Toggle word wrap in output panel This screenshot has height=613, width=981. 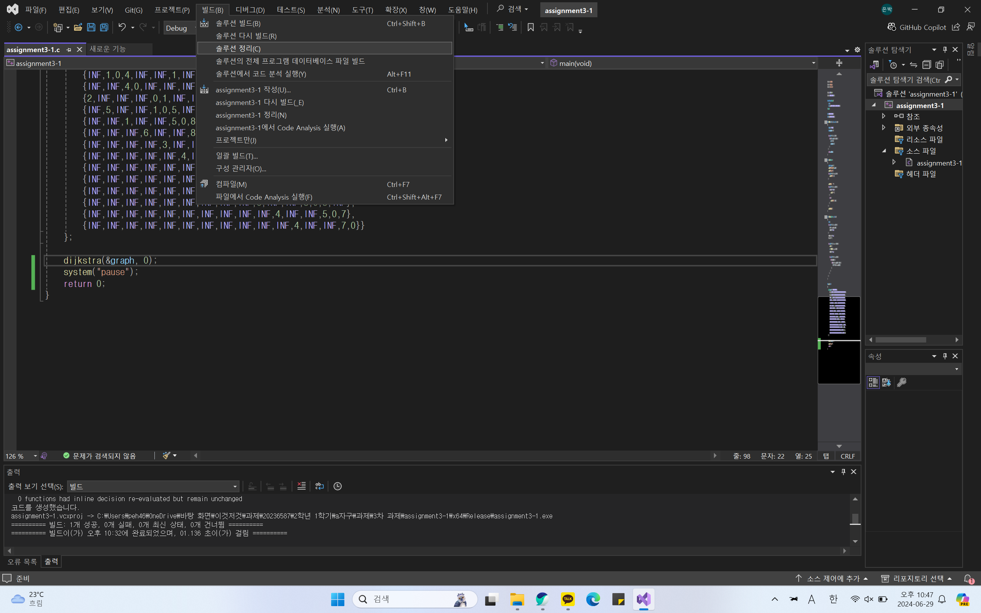click(320, 486)
